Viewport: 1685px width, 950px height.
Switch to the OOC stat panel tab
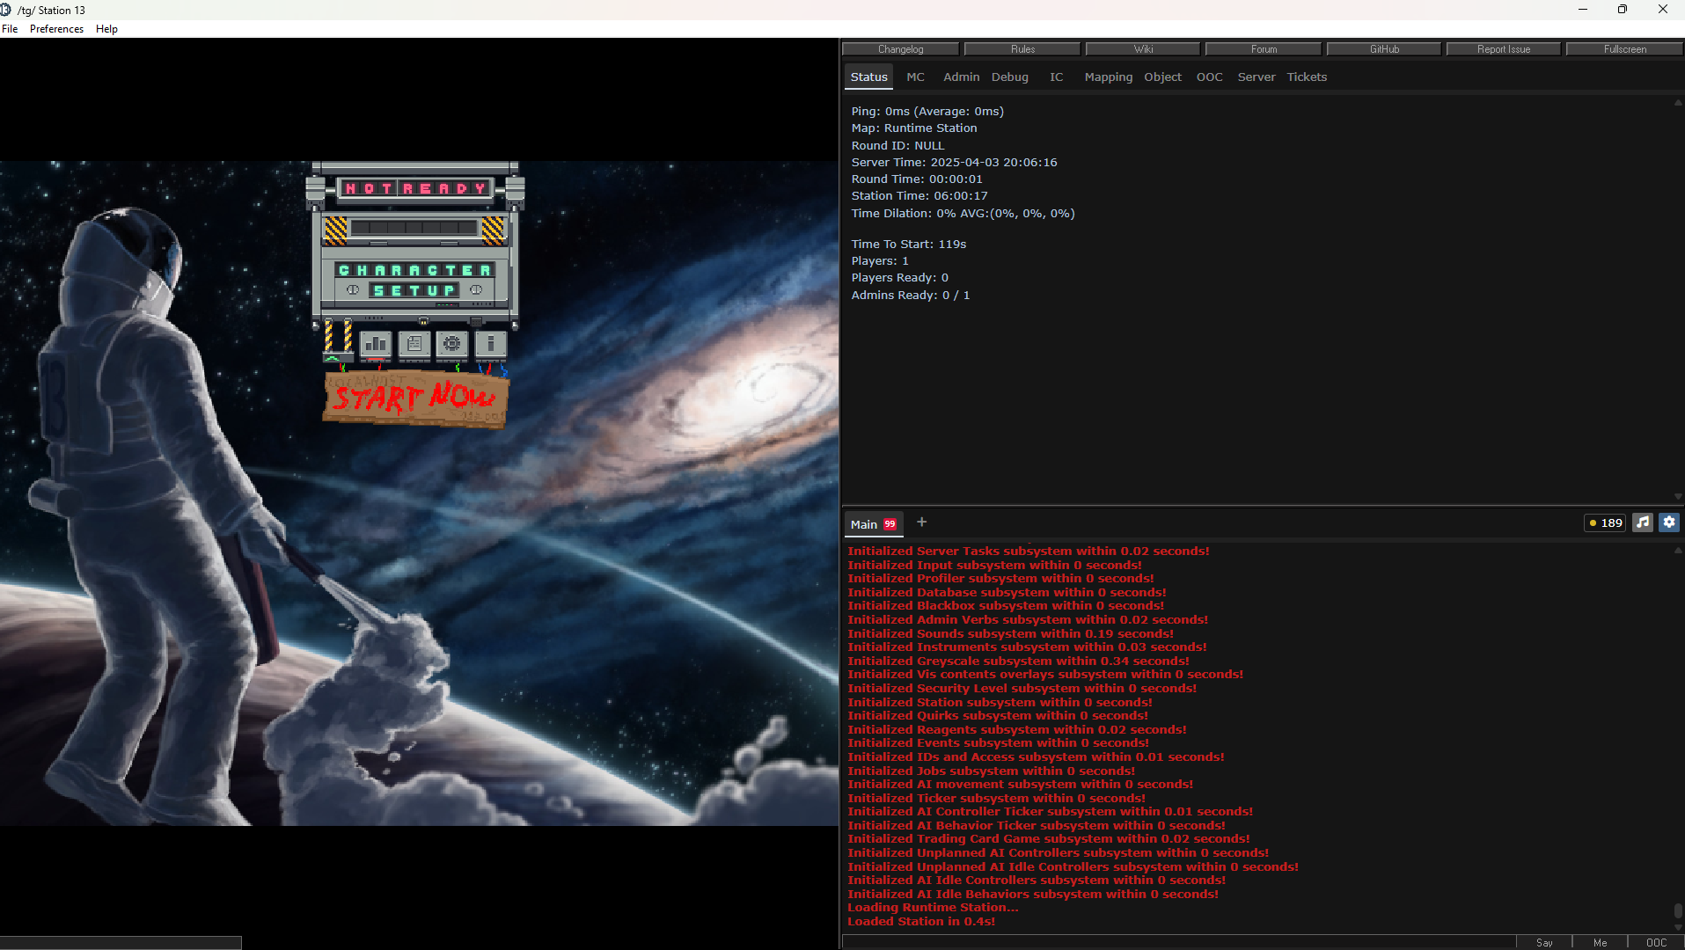(x=1209, y=77)
